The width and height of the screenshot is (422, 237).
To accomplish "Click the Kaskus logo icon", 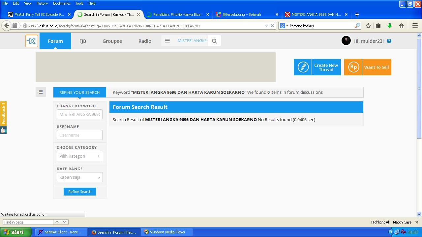I will (x=32, y=41).
